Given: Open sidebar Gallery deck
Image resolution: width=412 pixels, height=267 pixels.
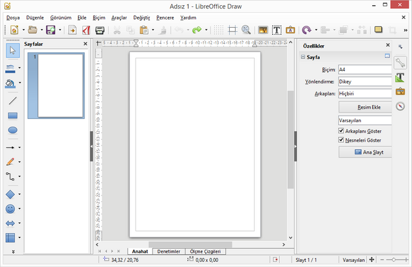Looking at the screenshot, I should point(400,91).
